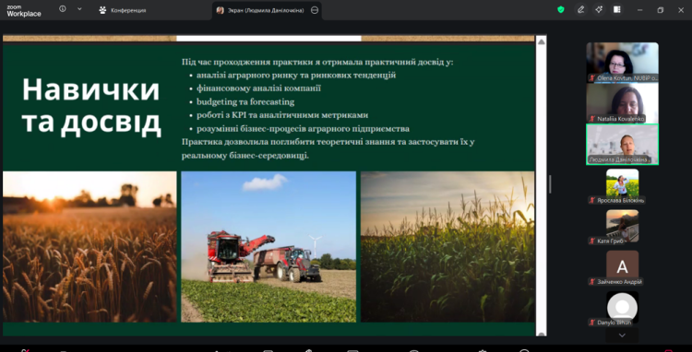692x352 pixels.
Task: Open the AI Companion sparkle icon
Action: point(599,10)
